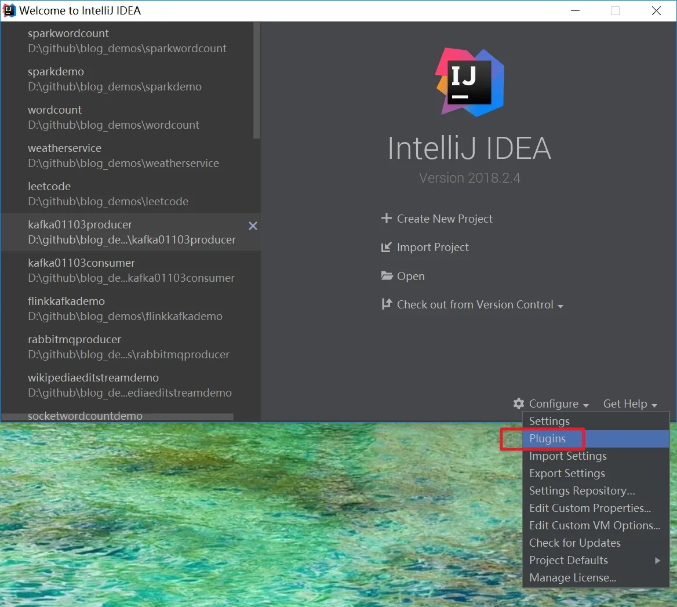The image size is (677, 607).
Task: Choose Export Settings menu item
Action: 596,473
